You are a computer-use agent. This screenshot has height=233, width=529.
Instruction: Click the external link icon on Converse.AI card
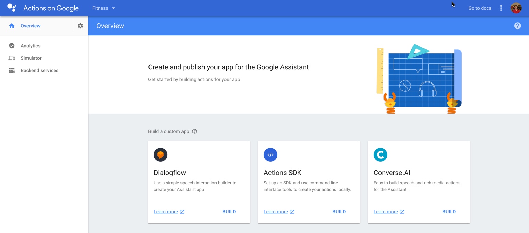click(402, 212)
